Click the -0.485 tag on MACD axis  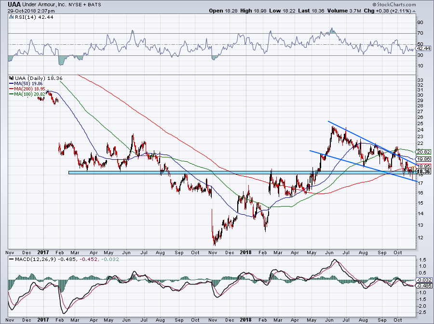424,285
